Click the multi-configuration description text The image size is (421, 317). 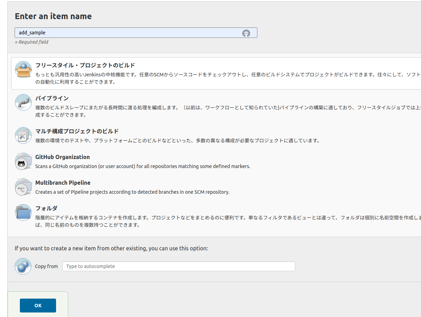[x=177, y=141]
